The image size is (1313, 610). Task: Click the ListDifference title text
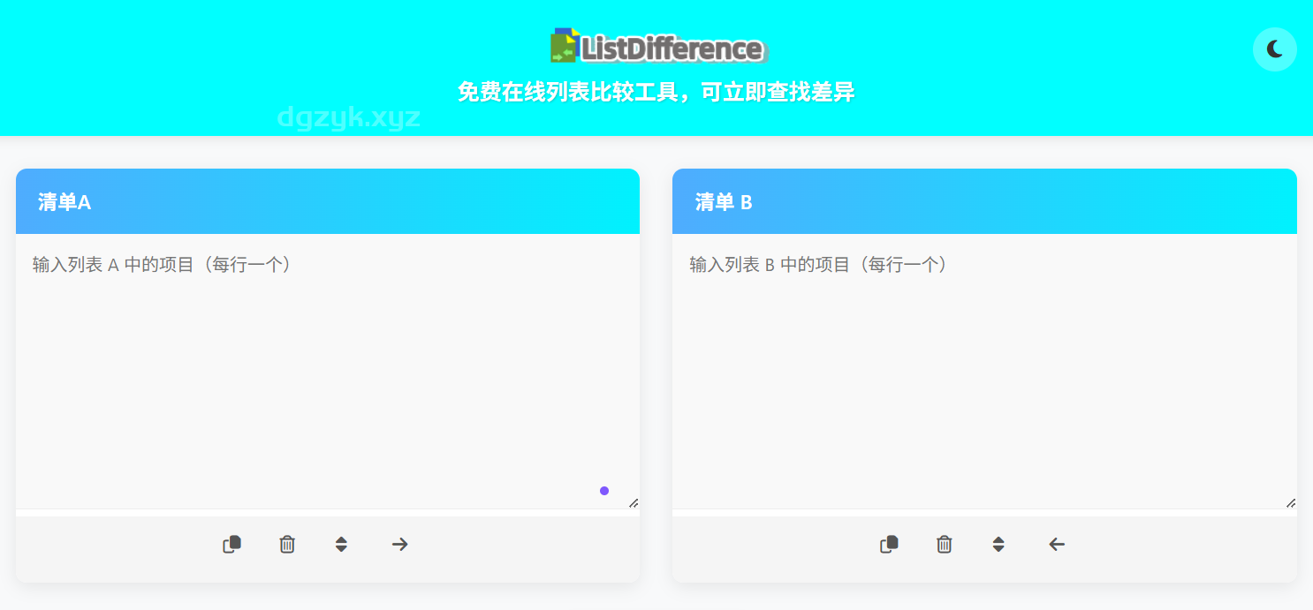tap(672, 49)
